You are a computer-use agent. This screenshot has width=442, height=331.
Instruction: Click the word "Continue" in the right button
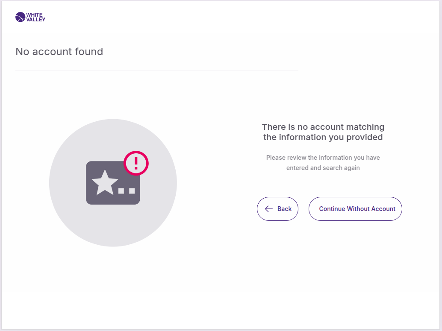(332, 209)
